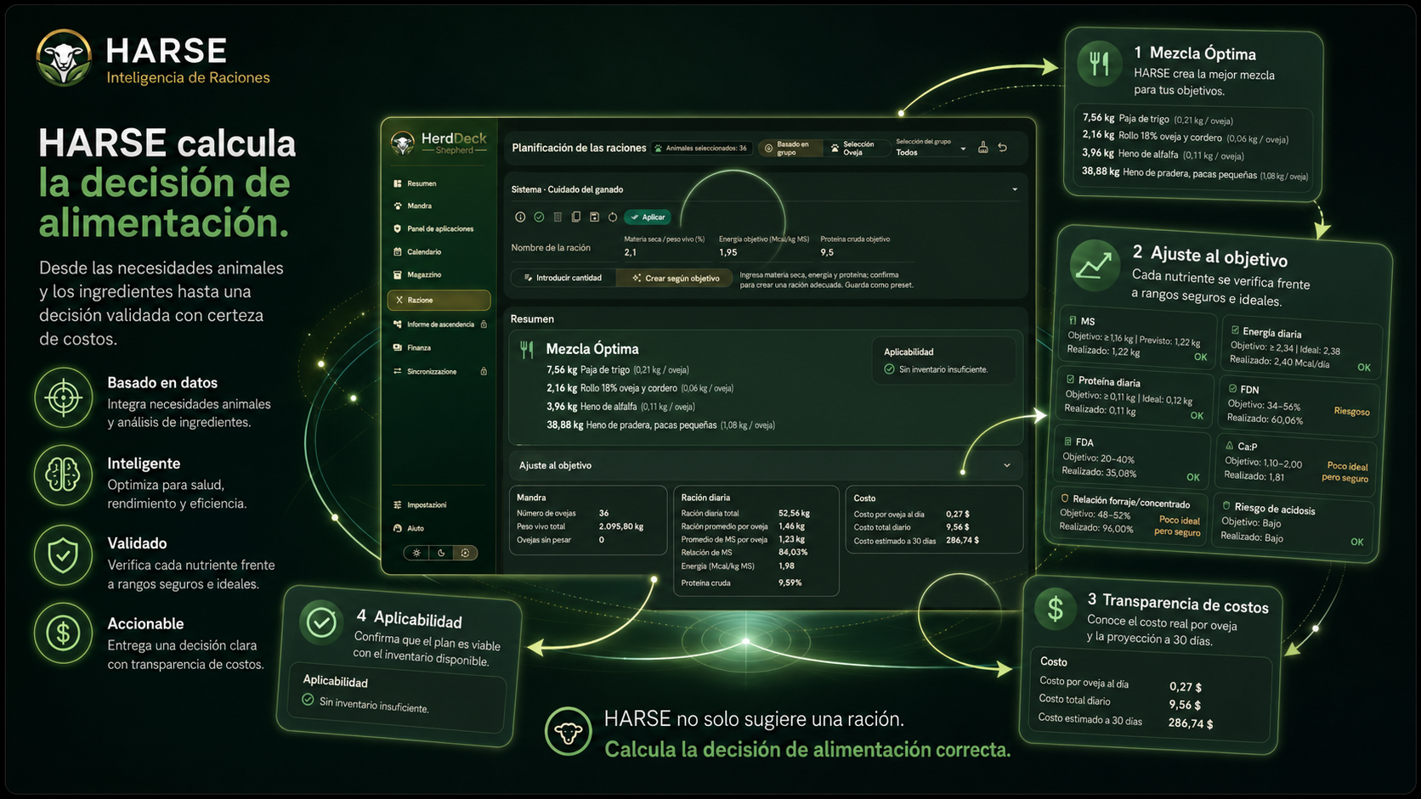The height and width of the screenshot is (799, 1421).
Task: Click the info icon in the ration toolbar
Action: [x=520, y=217]
